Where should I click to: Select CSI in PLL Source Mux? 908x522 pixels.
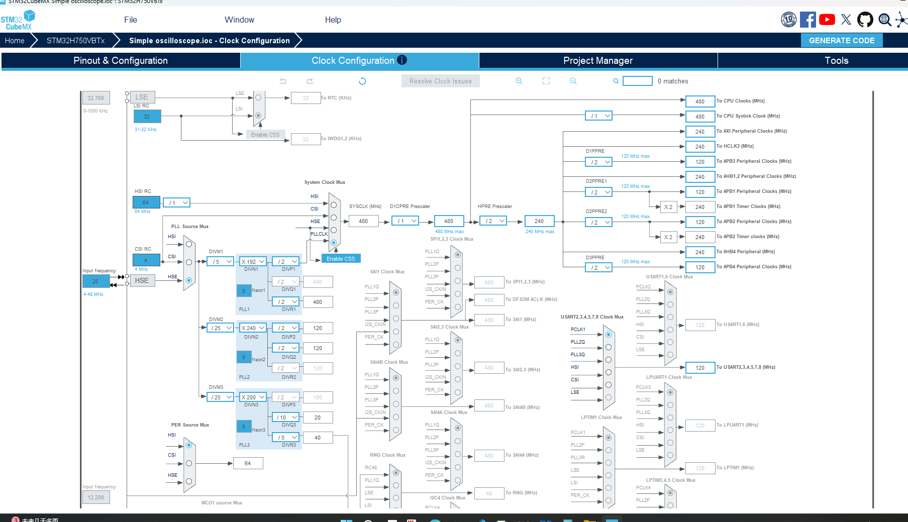click(x=189, y=262)
